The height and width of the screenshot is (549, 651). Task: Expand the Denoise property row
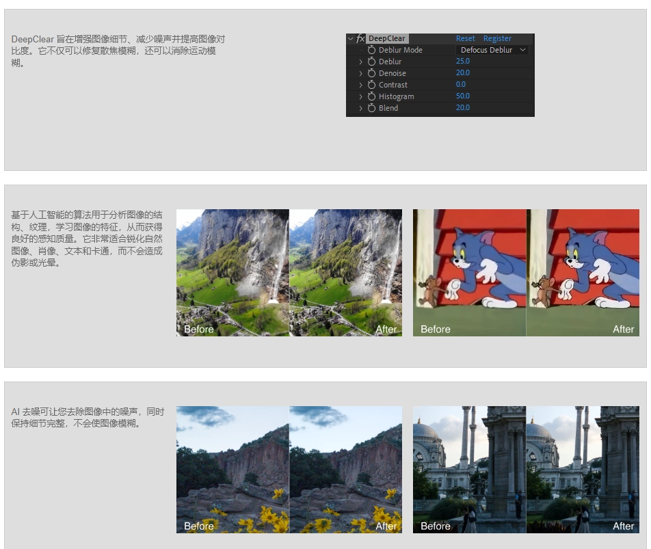pos(361,73)
